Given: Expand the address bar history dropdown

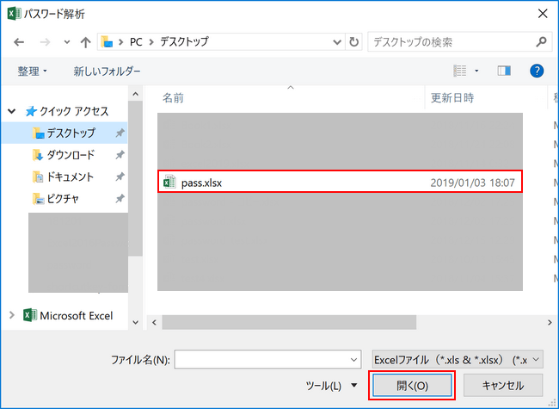Looking at the screenshot, I should (337, 42).
